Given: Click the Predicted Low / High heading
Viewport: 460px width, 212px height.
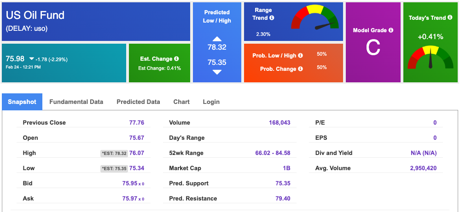Looking at the screenshot, I should click(217, 17).
